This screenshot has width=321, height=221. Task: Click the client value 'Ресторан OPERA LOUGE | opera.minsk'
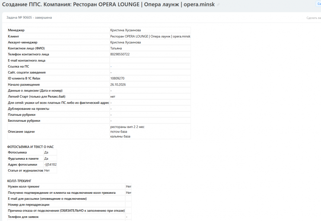(150, 36)
